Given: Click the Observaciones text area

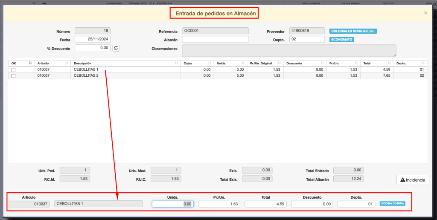Looking at the screenshot, I should coord(289,50).
